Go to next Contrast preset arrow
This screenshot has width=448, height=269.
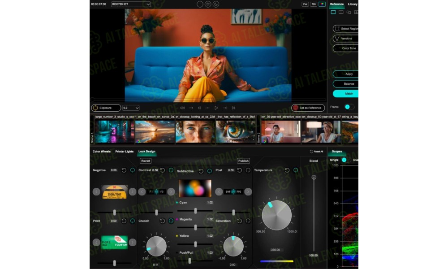[x=171, y=191]
